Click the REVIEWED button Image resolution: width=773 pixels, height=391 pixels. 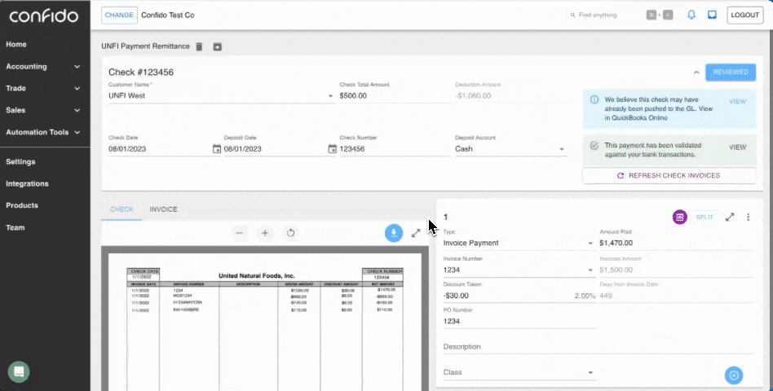point(731,72)
